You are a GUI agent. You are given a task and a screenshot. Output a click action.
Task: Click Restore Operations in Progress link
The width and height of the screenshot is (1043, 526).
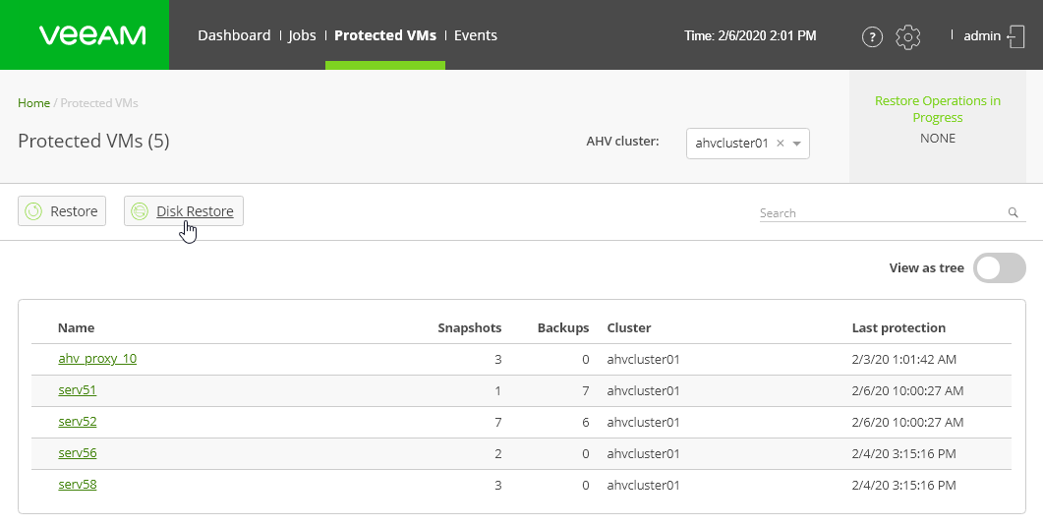click(937, 109)
